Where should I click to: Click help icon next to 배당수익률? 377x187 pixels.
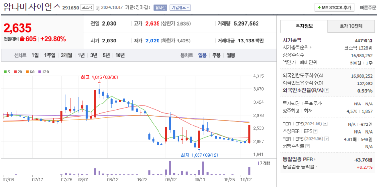click(308, 146)
